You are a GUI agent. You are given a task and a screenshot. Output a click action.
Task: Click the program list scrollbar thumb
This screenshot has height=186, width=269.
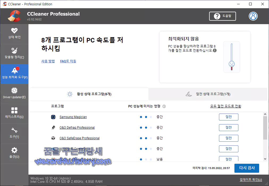click(265, 128)
